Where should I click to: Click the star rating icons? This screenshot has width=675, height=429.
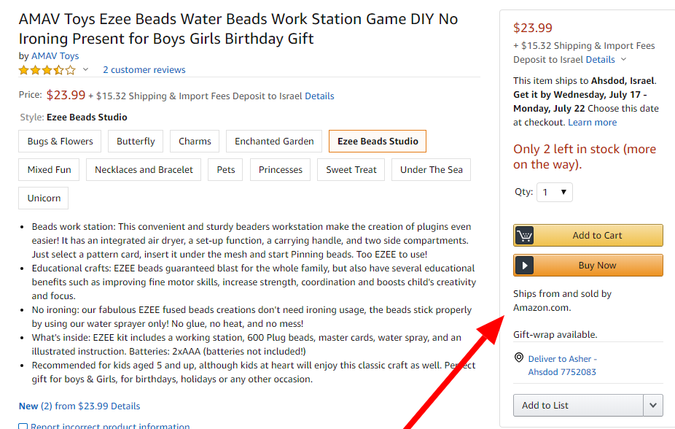47,70
